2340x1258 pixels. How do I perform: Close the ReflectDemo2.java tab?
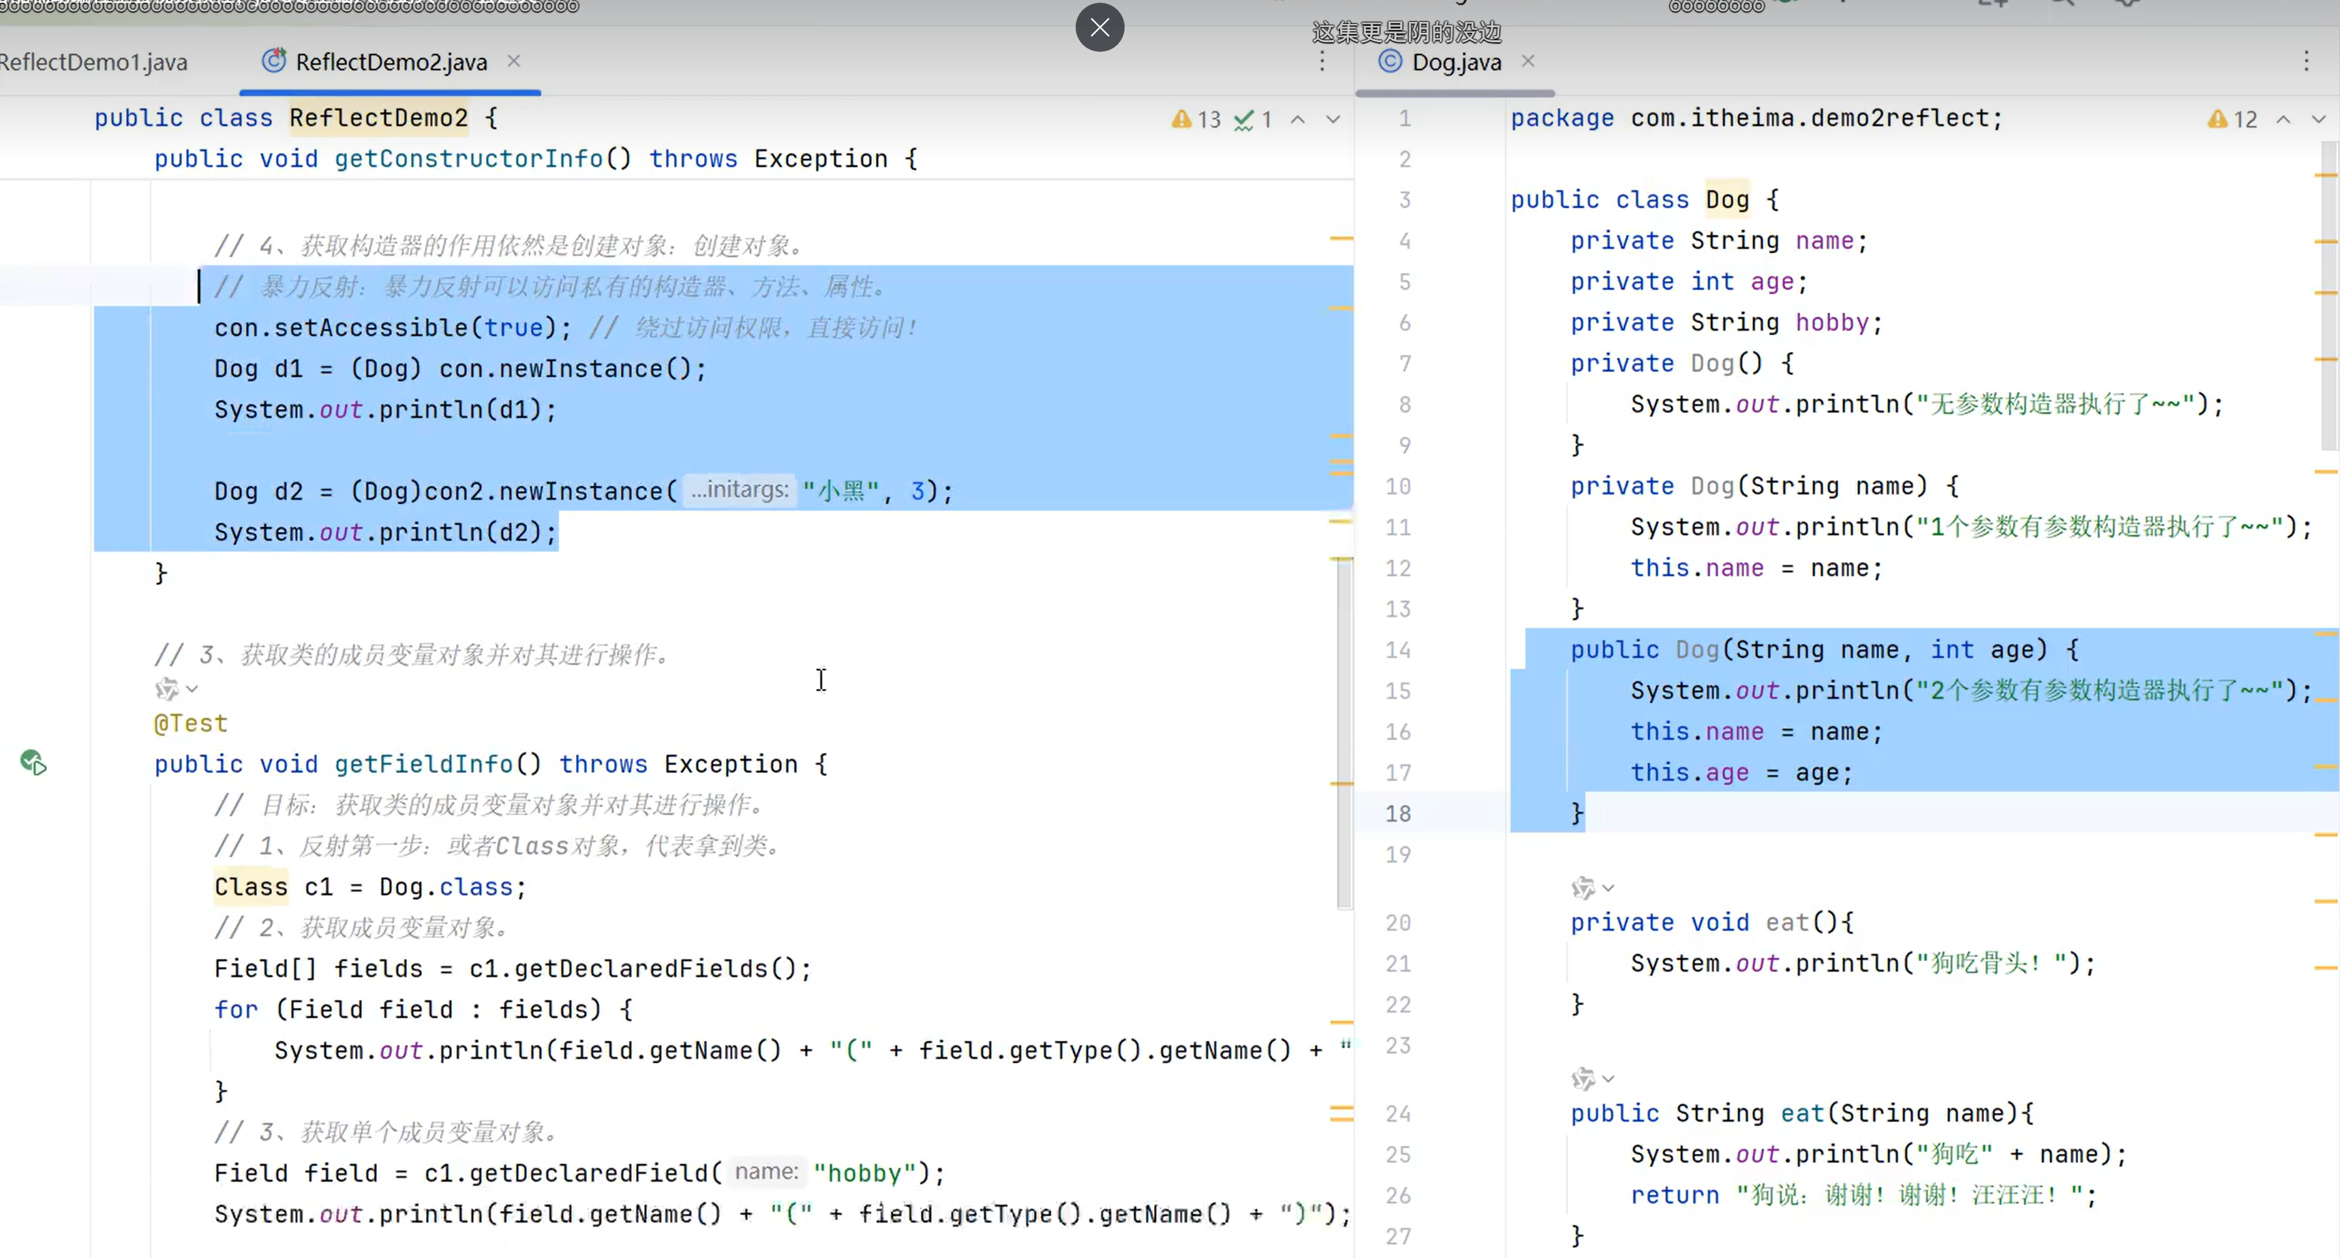coord(513,61)
